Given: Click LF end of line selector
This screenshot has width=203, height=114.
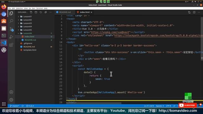Looking at the screenshot, I should point(174,106).
